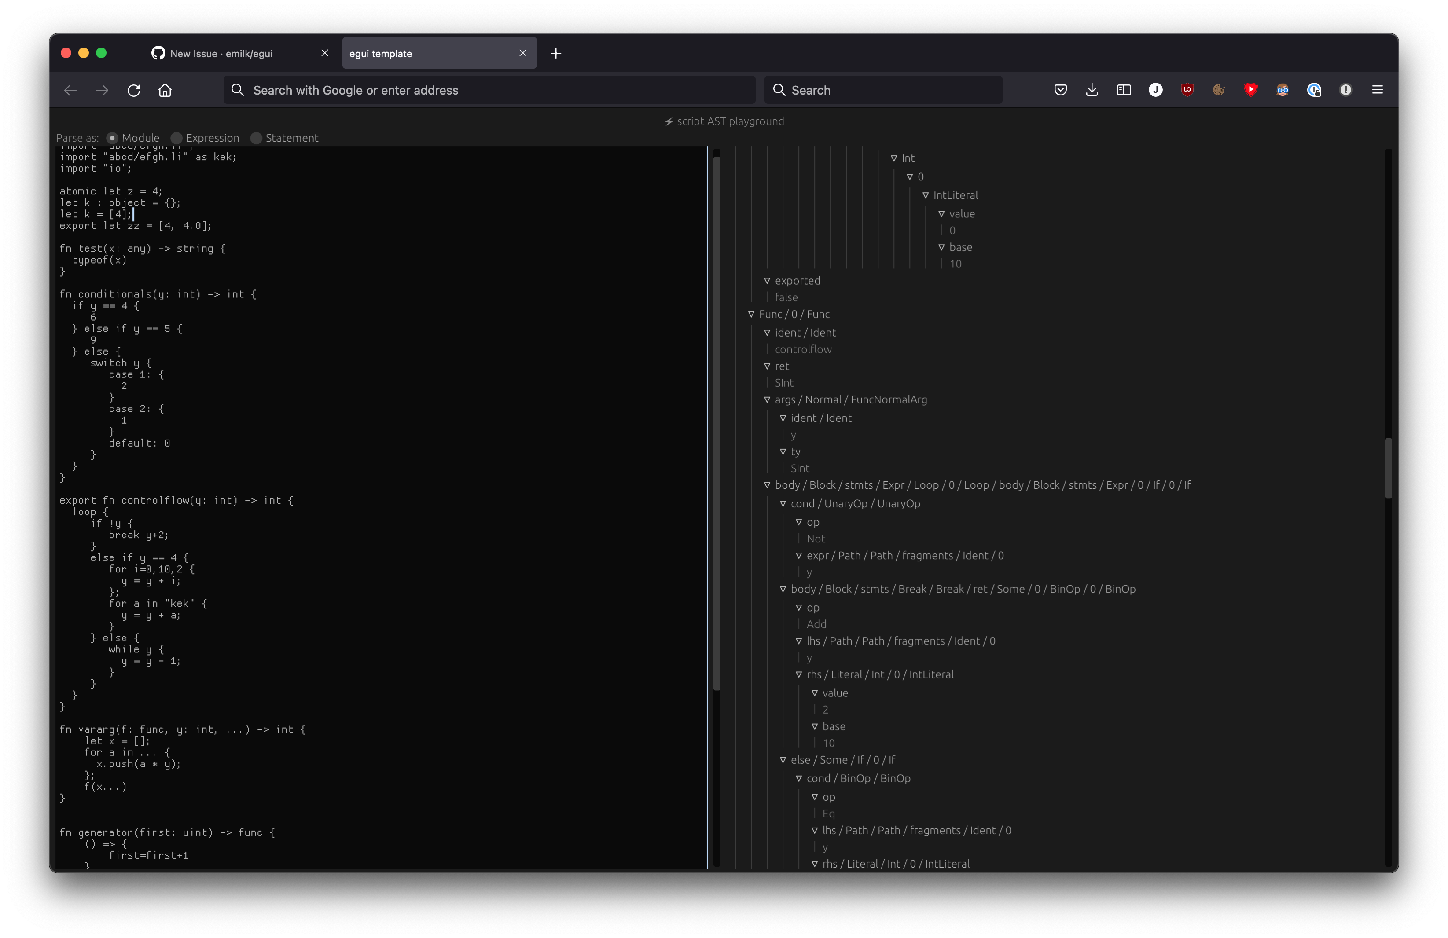The width and height of the screenshot is (1448, 938).
Task: Open uBlock Origin extension menu
Action: pos(1187,90)
